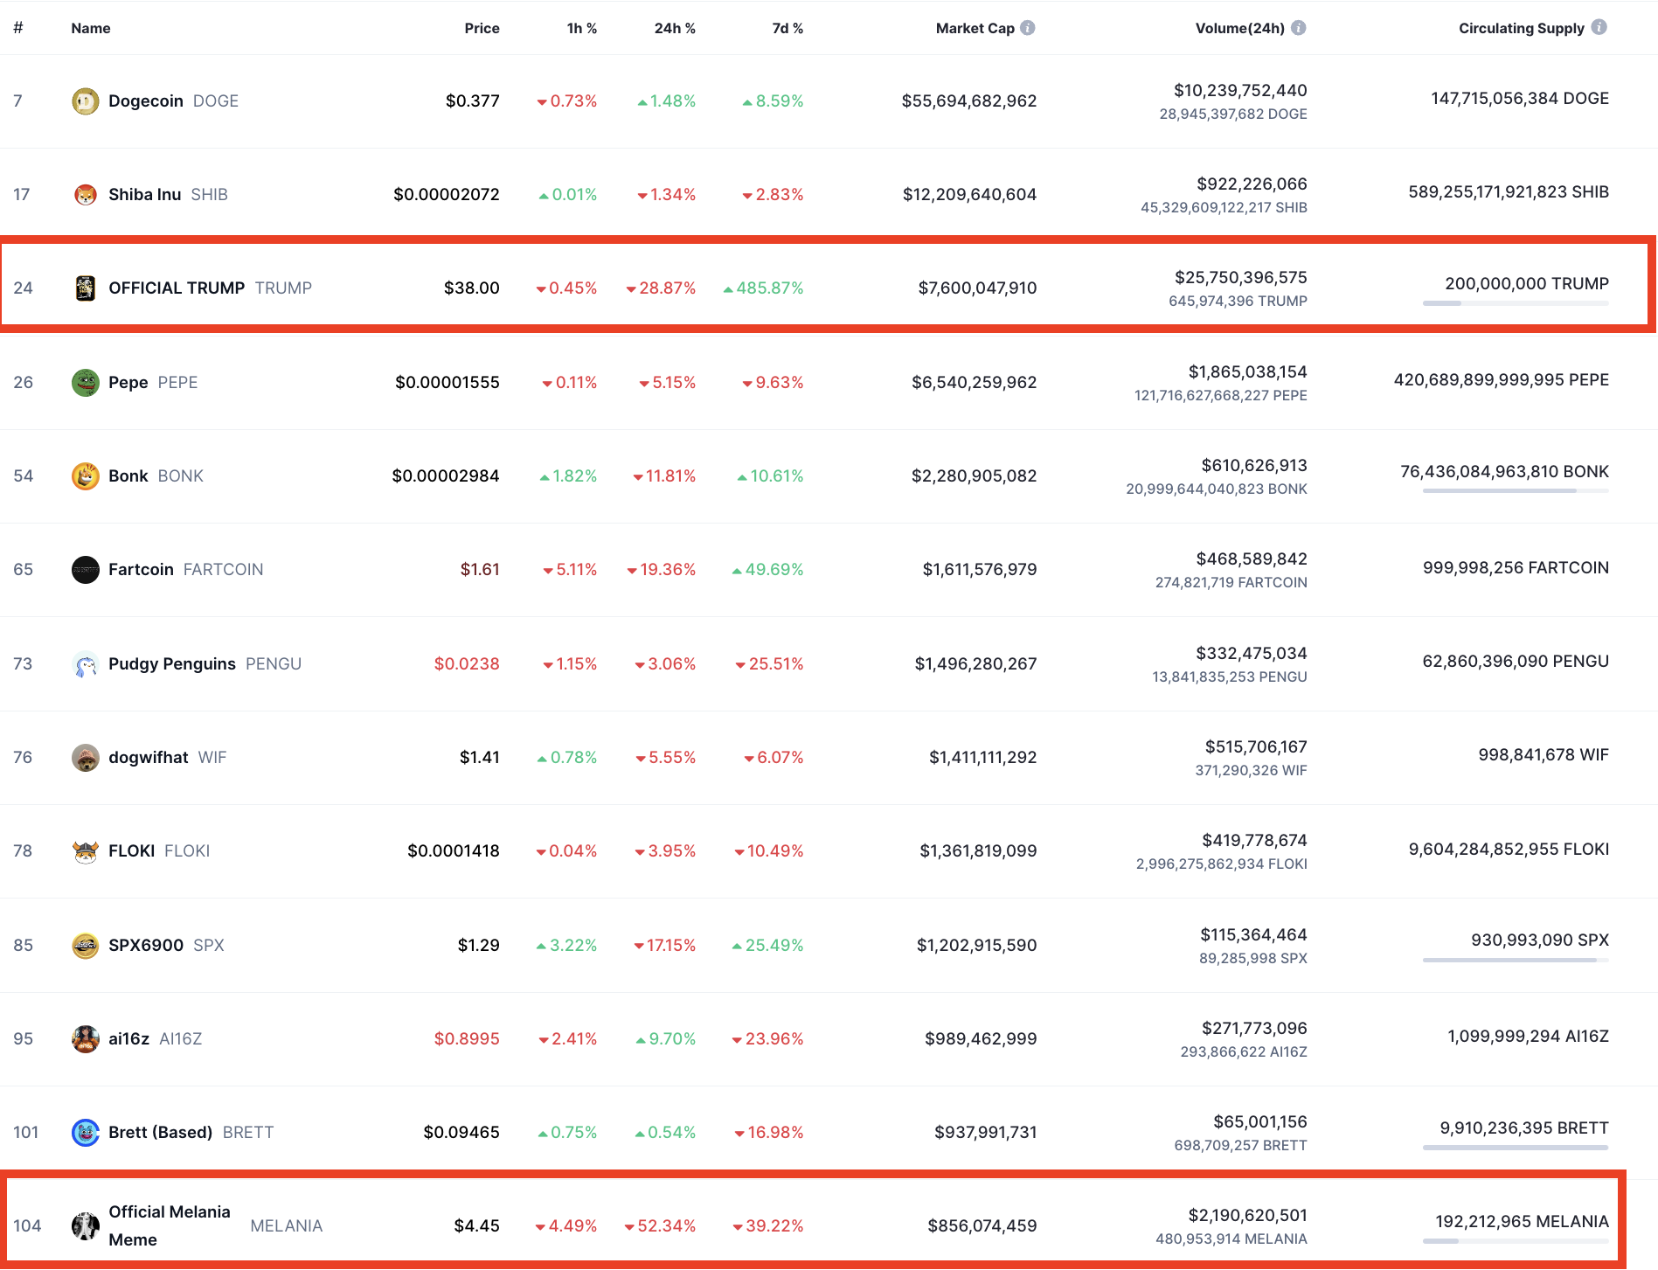Viewport: 1658px width, 1270px height.
Task: Click the Dogecoin logo
Action: tap(85, 101)
